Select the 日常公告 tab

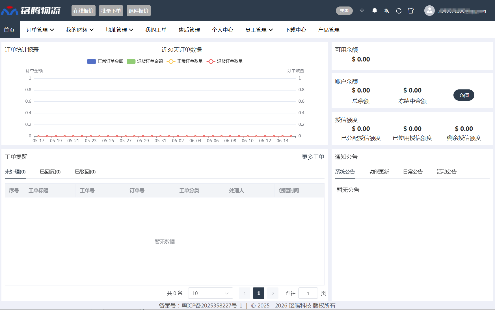point(413,172)
